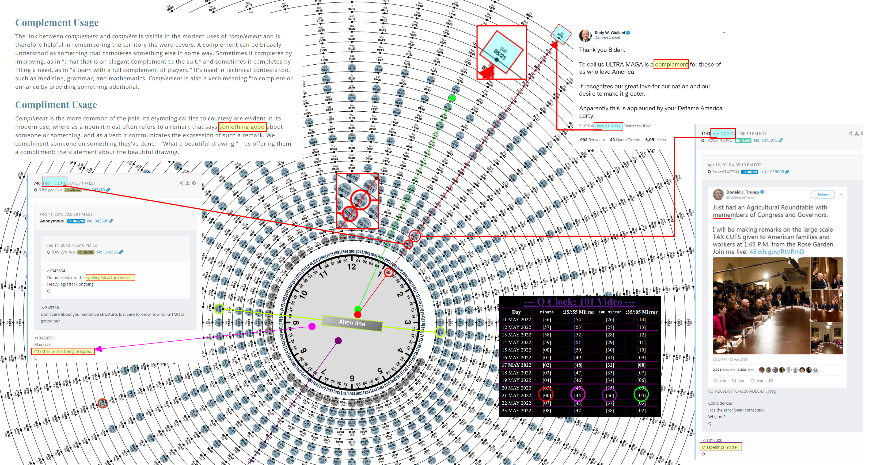Open post link No. 343356

click(107, 252)
